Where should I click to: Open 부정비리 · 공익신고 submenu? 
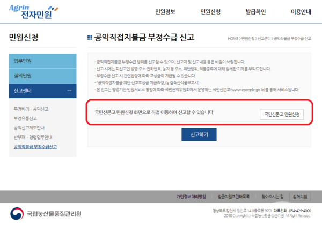coord(31,109)
